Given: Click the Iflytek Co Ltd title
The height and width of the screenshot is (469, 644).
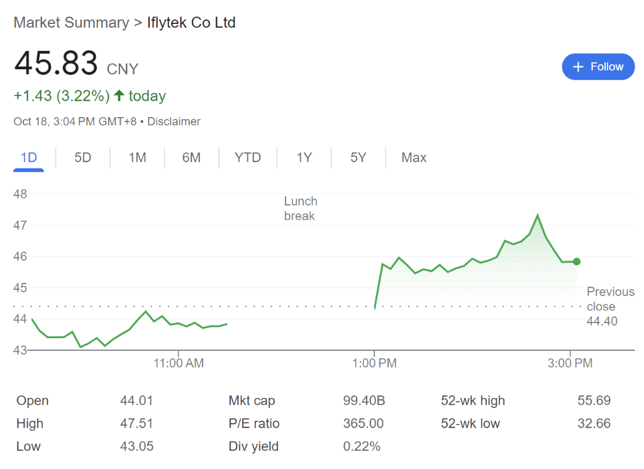Looking at the screenshot, I should 191,23.
